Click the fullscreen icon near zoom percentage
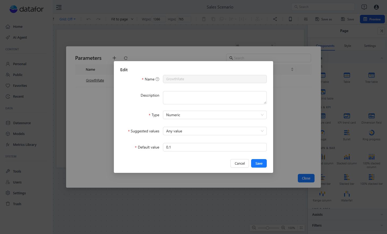The image size is (387, 234). tap(301, 228)
